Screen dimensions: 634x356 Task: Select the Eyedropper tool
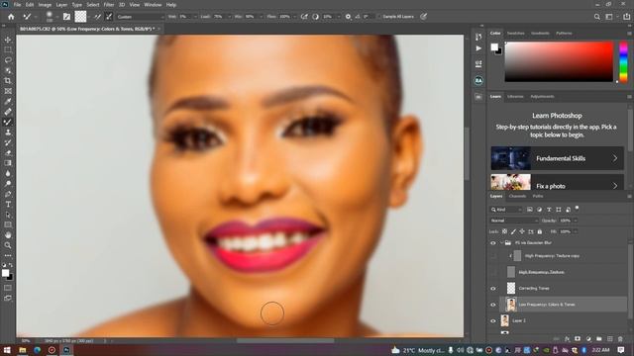tap(8, 101)
